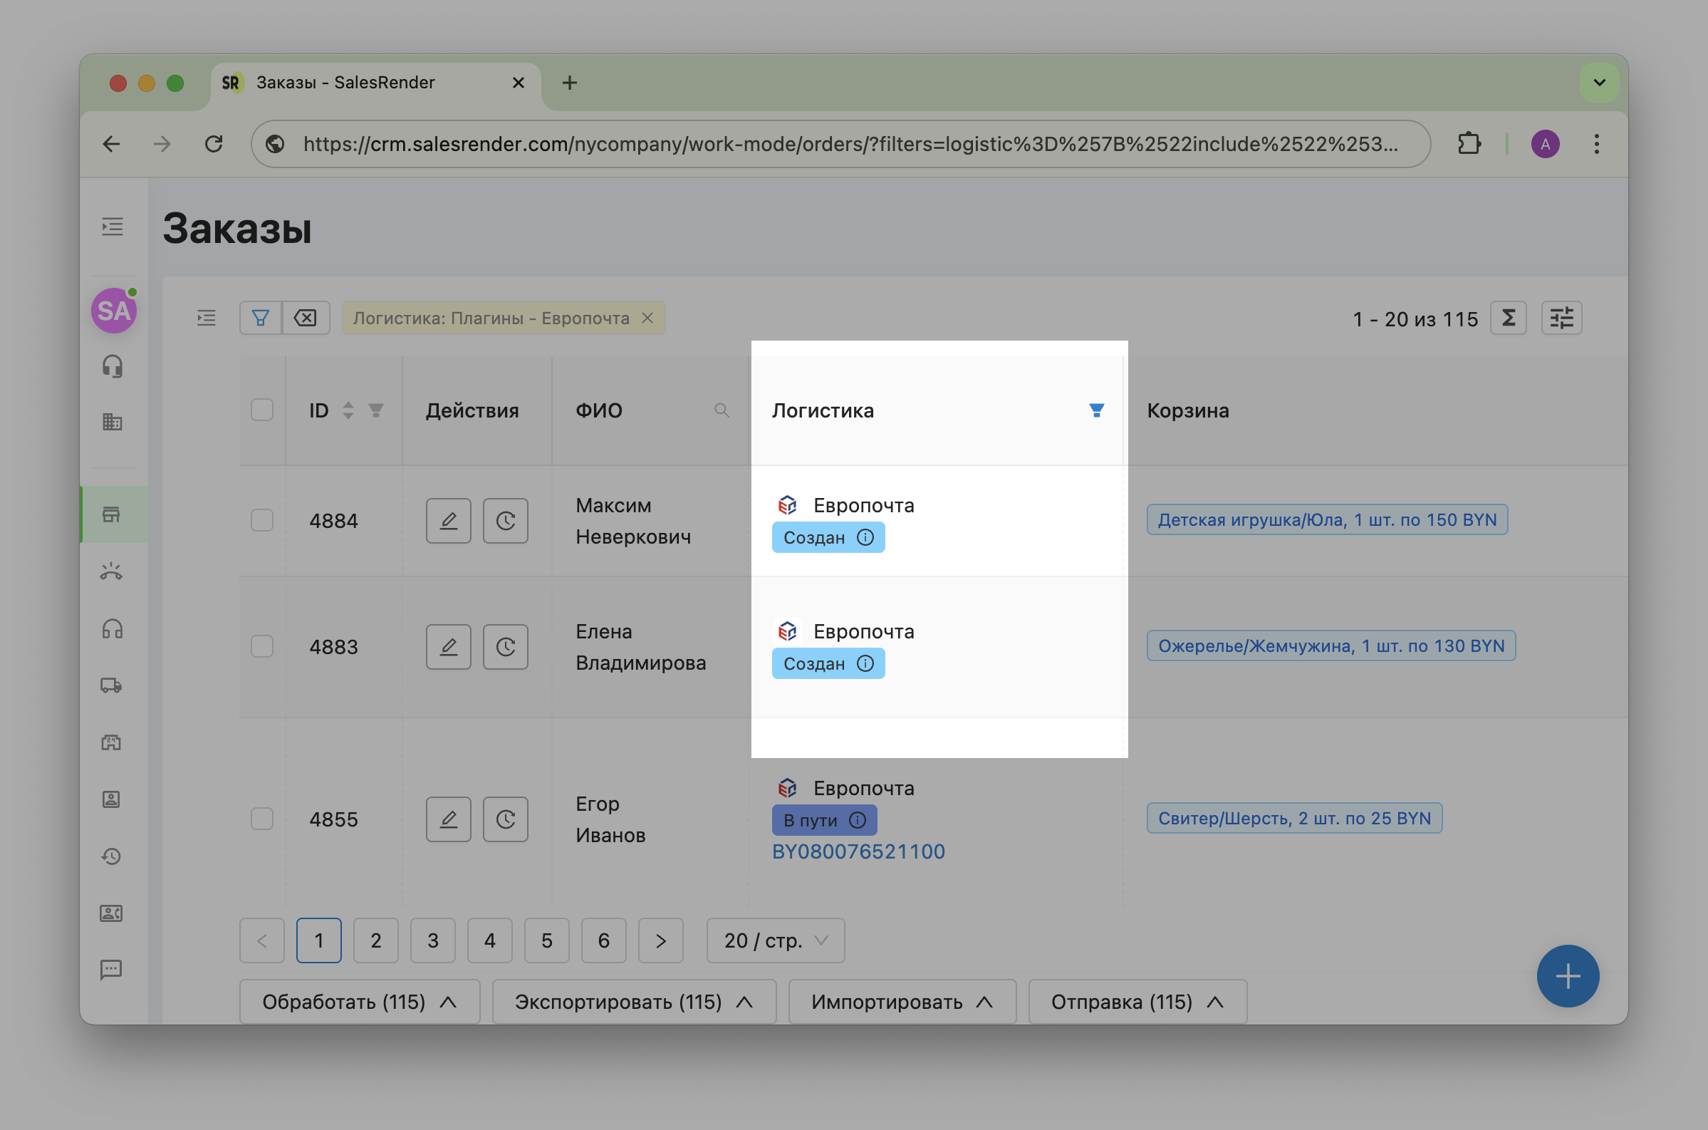Remove the Логистика: Плагины - Европочта filter tag

[647, 318]
